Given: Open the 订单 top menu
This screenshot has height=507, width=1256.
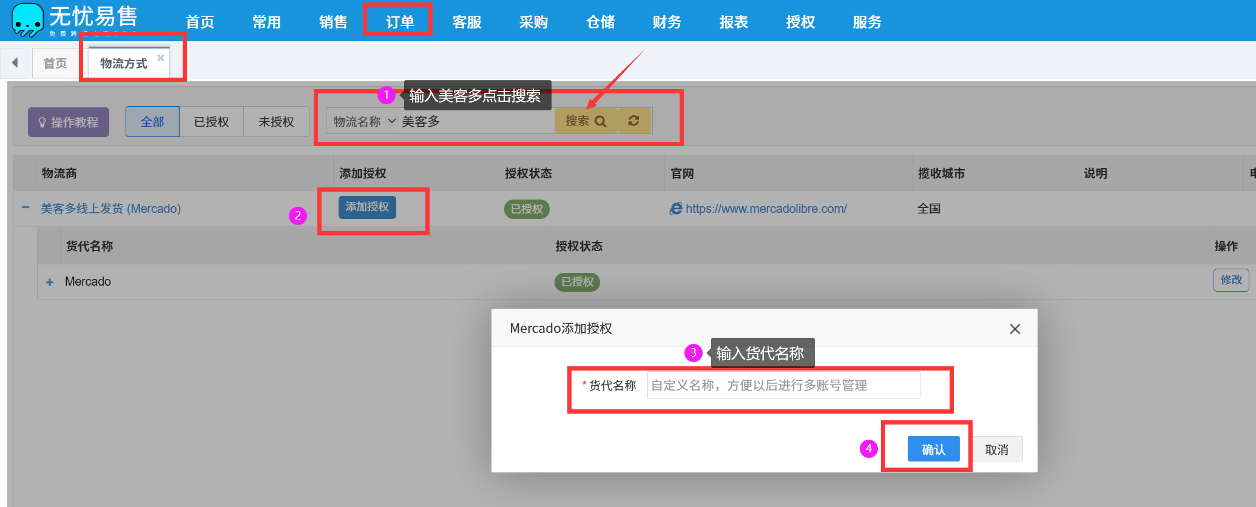Looking at the screenshot, I should [x=400, y=22].
